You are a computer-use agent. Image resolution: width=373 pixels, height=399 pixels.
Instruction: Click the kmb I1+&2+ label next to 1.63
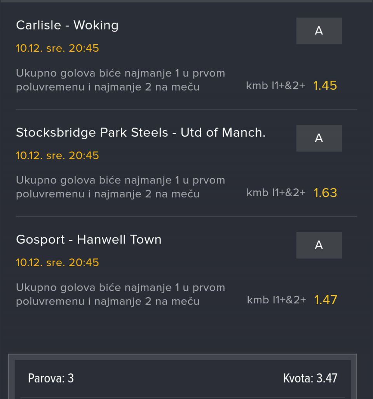click(x=276, y=193)
